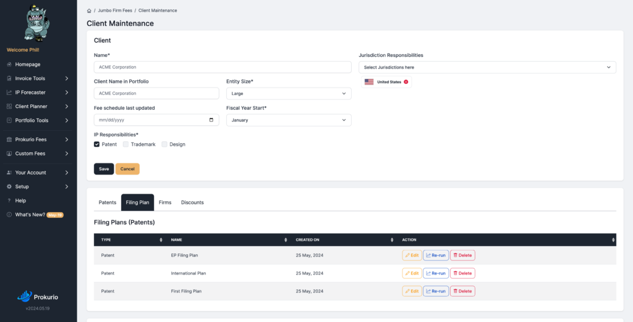Viewport: 633px width, 322px height.
Task: Click the Help question mark icon
Action: point(9,200)
